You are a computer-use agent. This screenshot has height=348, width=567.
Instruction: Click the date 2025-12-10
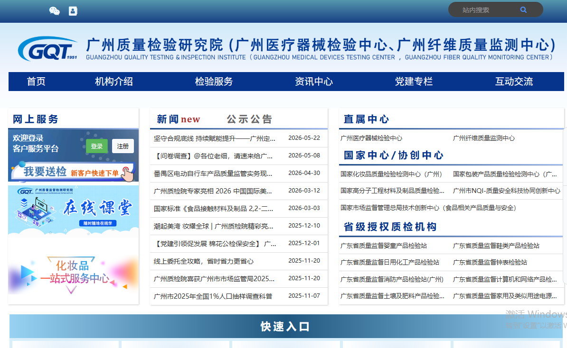tap(304, 226)
